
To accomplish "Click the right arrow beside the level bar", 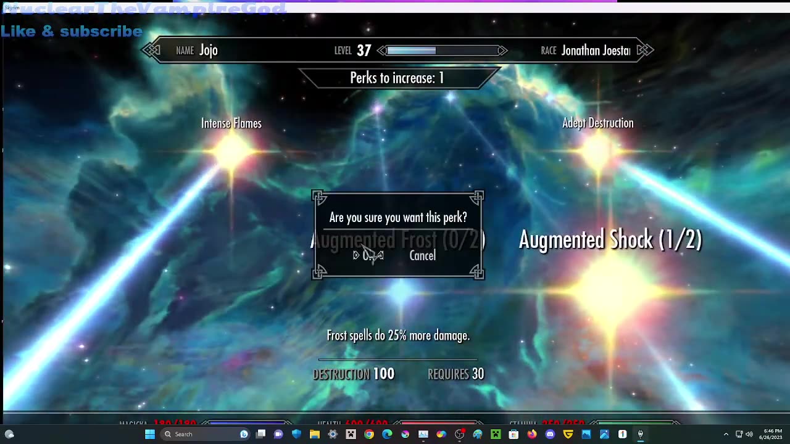I will (502, 51).
